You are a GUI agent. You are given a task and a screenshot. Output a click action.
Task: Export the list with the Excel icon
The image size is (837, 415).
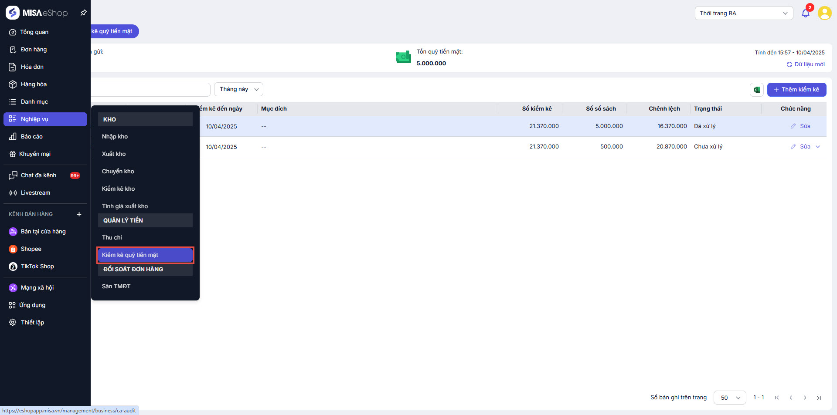757,90
